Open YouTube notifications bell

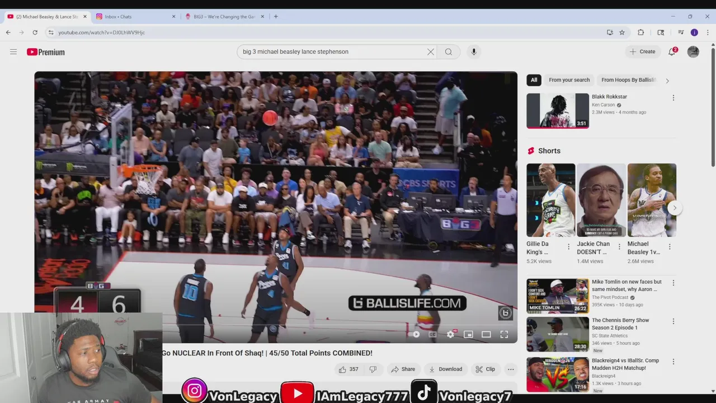pos(672,51)
